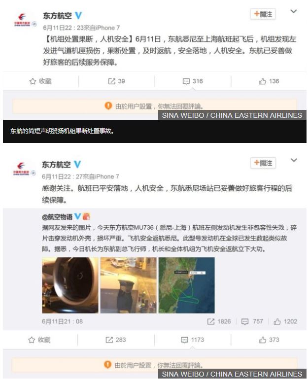Viewport: 308px width, 381px height.
Task: Open quoted post comments showing 757
Action: pyautogui.click(x=245, y=322)
